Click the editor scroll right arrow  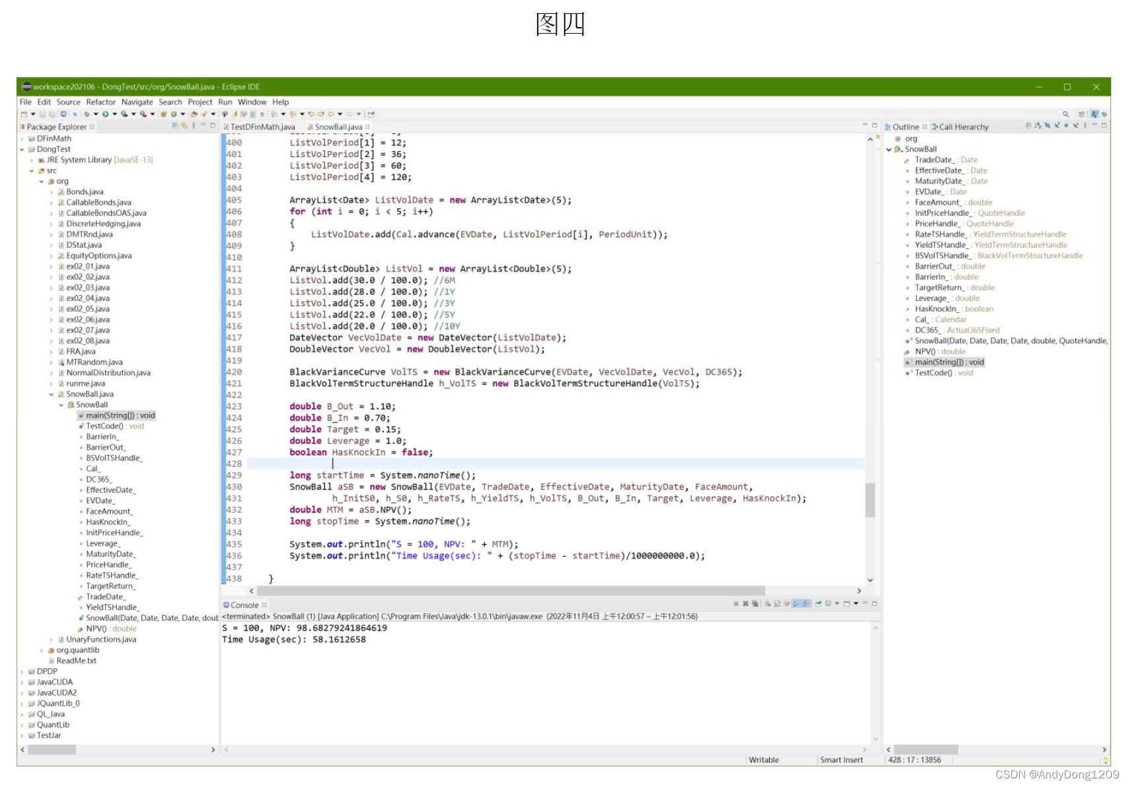coord(859,590)
